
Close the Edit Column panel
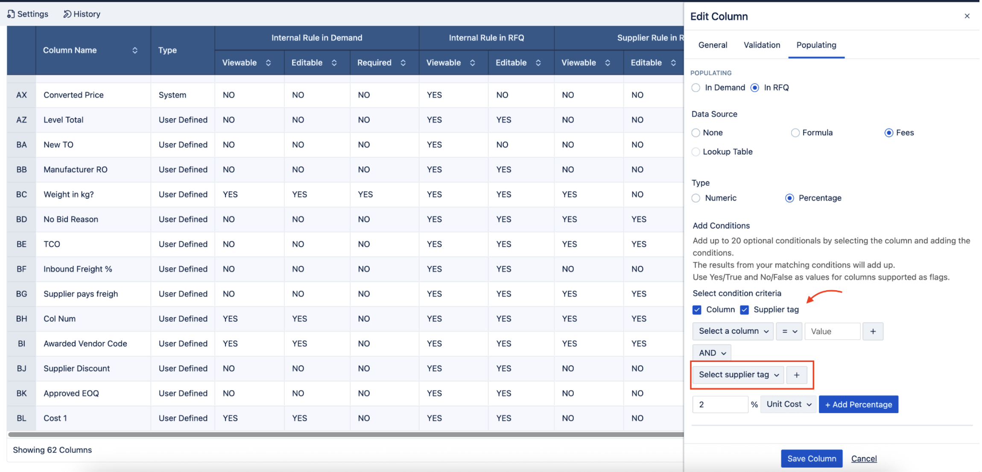(x=967, y=16)
